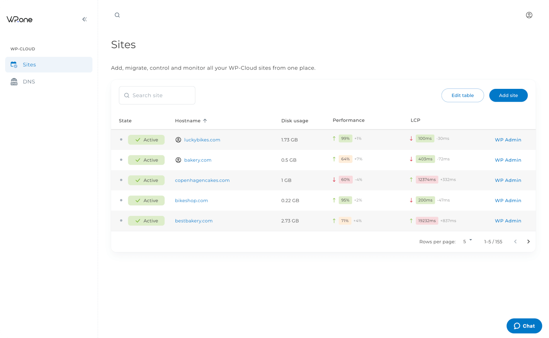Click the Hostname sort arrow icon

point(205,121)
